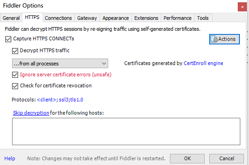Confirm settings with OK button

(187, 158)
